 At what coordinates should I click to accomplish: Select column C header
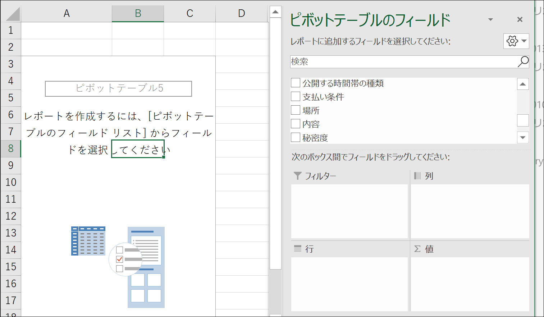(189, 14)
